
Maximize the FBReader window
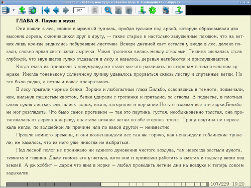pyautogui.click(x=244, y=3)
